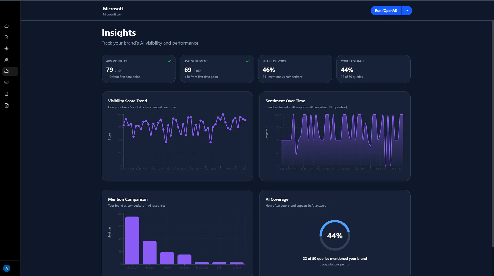
Task: Click the AI Coverage heading
Action: [x=277, y=199]
